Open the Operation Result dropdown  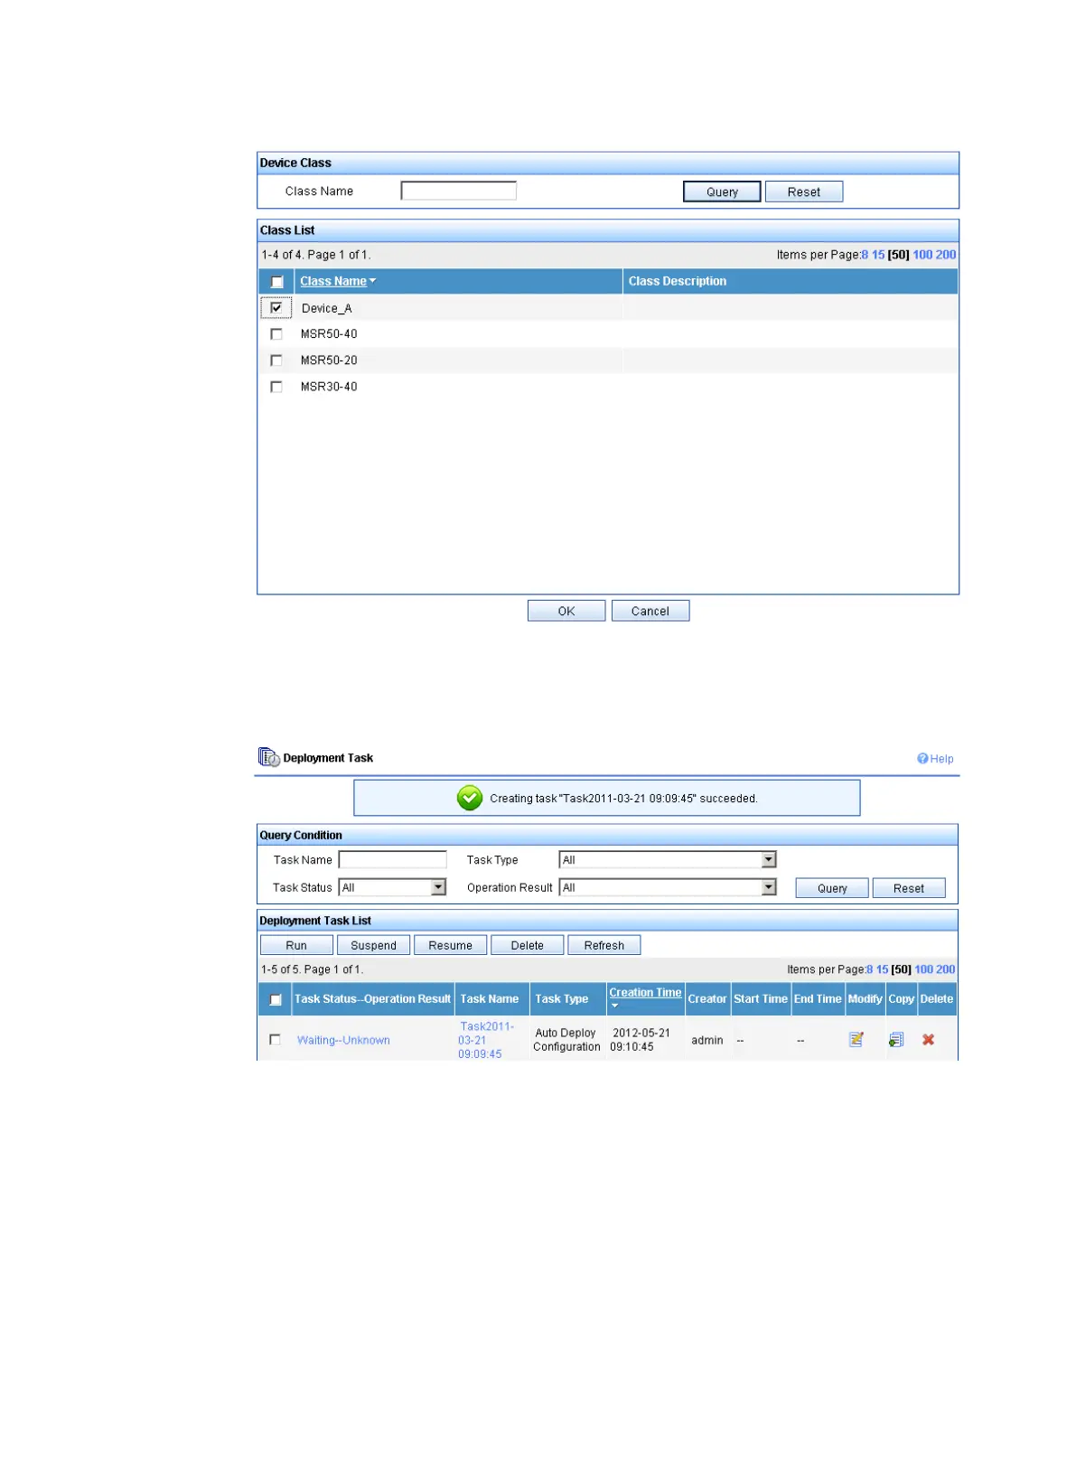click(x=668, y=887)
